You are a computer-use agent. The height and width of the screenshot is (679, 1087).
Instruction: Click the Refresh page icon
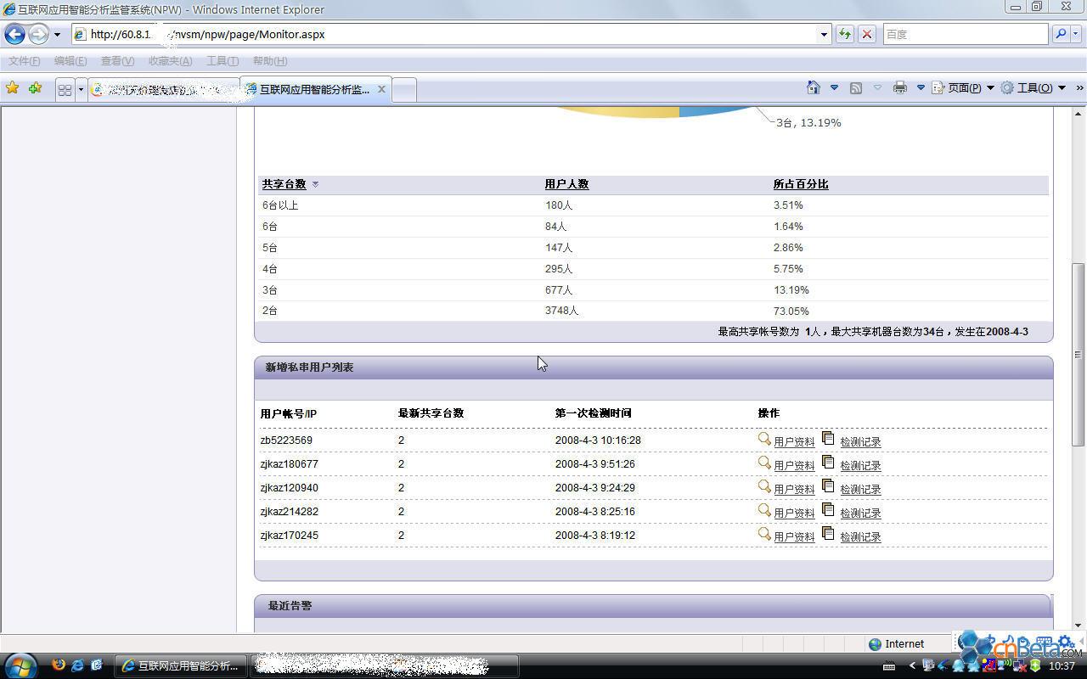(x=845, y=34)
